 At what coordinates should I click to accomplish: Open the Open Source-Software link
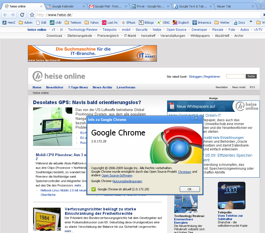click(x=117, y=175)
